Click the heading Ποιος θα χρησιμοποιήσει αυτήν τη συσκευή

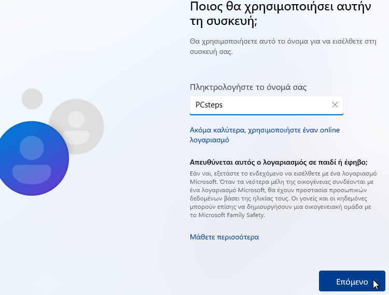coord(280,14)
